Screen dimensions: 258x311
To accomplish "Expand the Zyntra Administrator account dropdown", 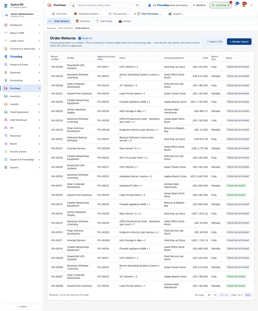I will pyautogui.click(x=22, y=15).
